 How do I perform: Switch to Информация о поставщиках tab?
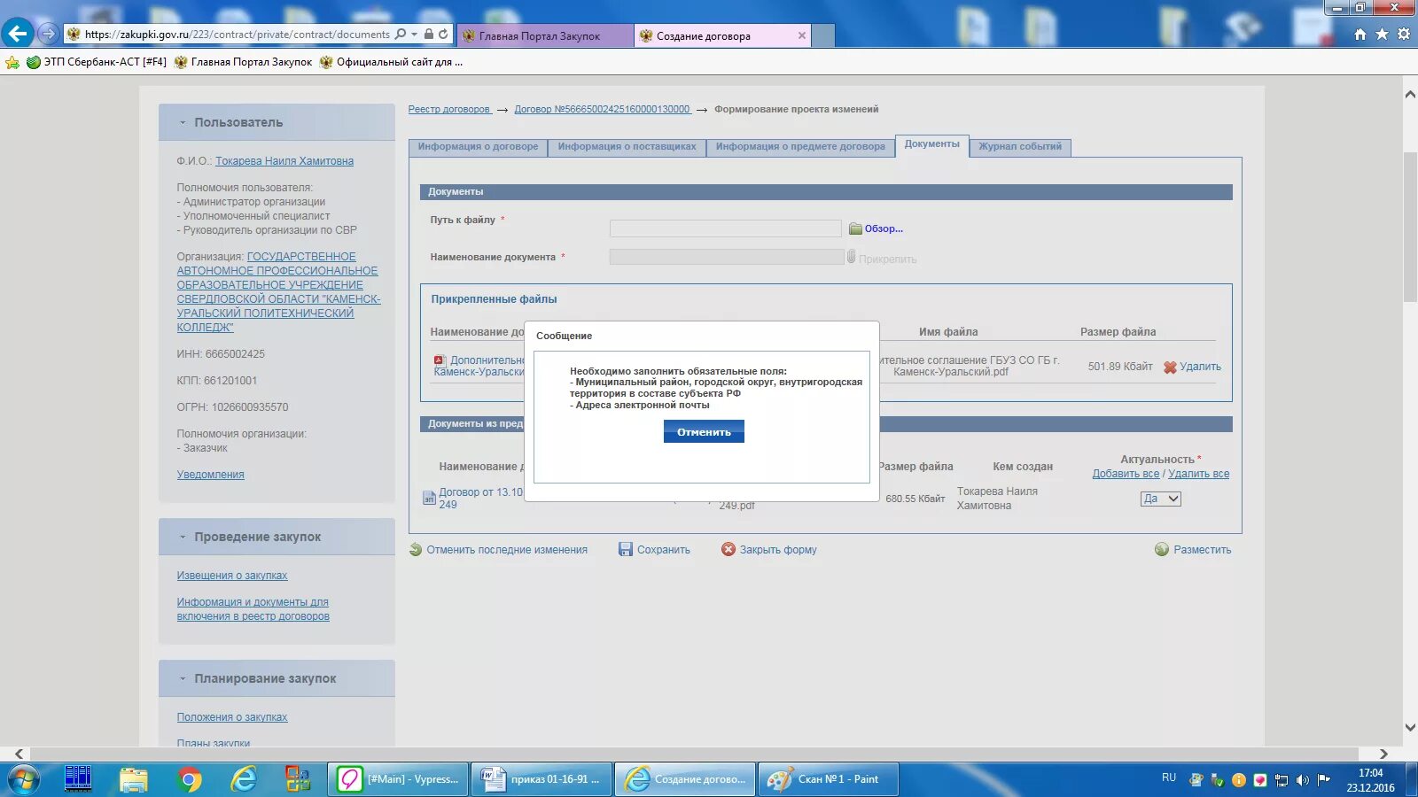pos(627,147)
